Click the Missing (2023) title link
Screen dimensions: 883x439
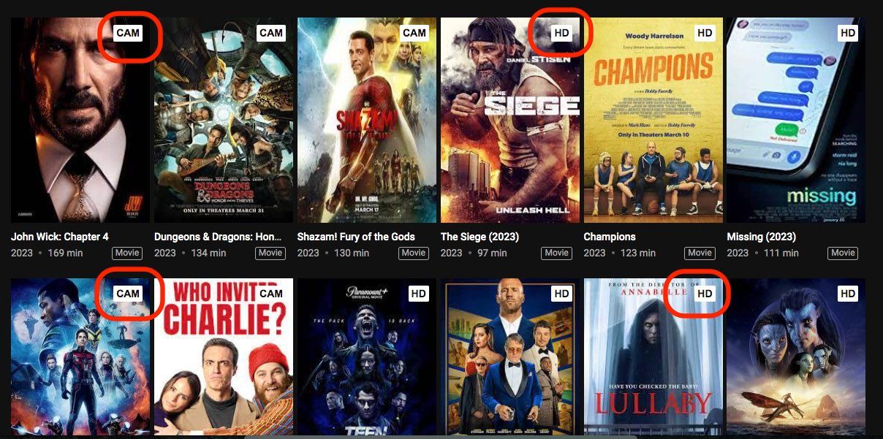coord(762,237)
